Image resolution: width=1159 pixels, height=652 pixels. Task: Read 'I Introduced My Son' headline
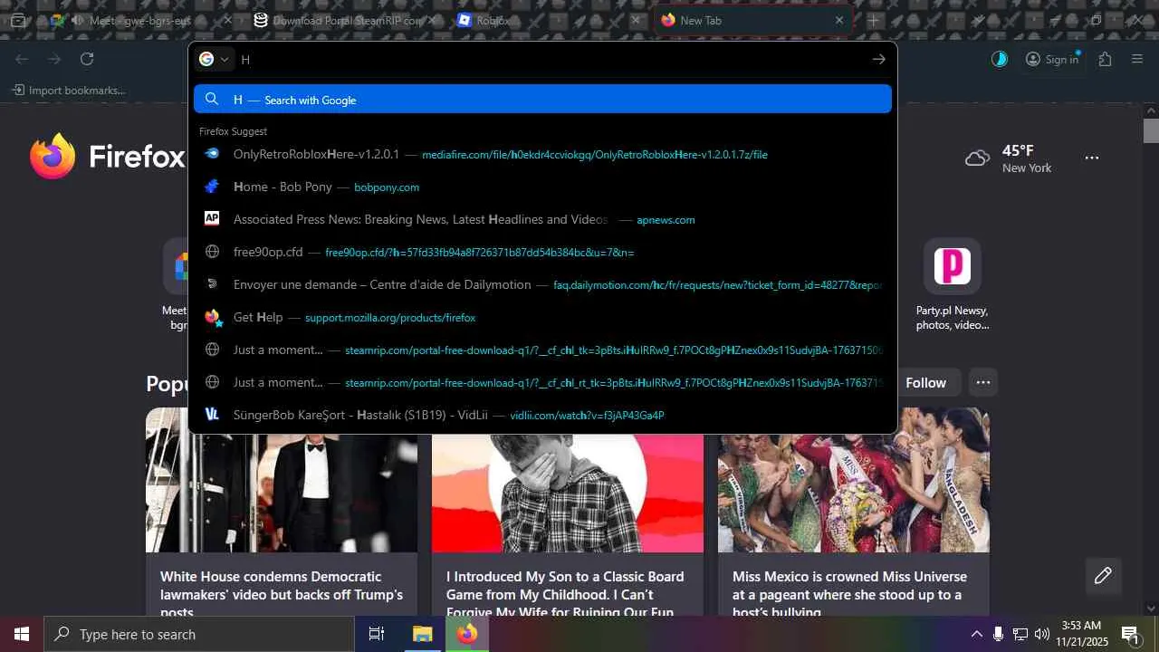(565, 592)
